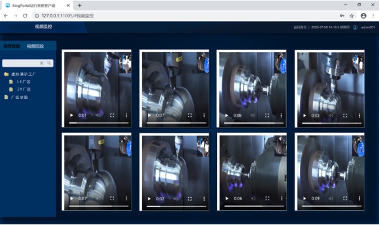Open more options on the 0:03 video
This screenshot has height=225, width=379.
click(359, 116)
